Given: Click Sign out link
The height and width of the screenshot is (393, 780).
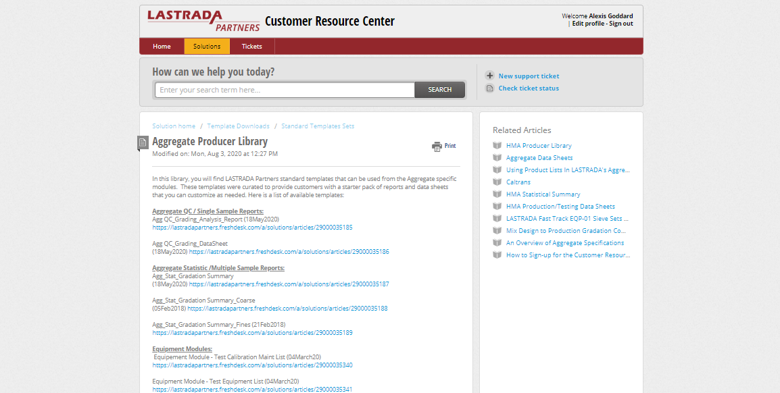Looking at the screenshot, I should tap(621, 24).
